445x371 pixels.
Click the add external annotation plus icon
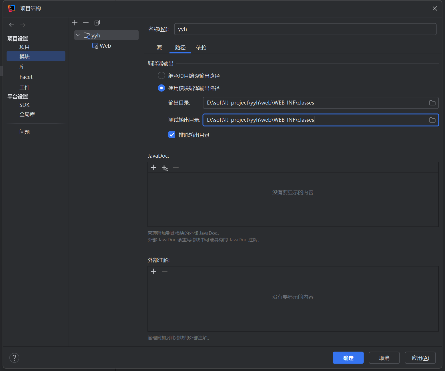[153, 271]
